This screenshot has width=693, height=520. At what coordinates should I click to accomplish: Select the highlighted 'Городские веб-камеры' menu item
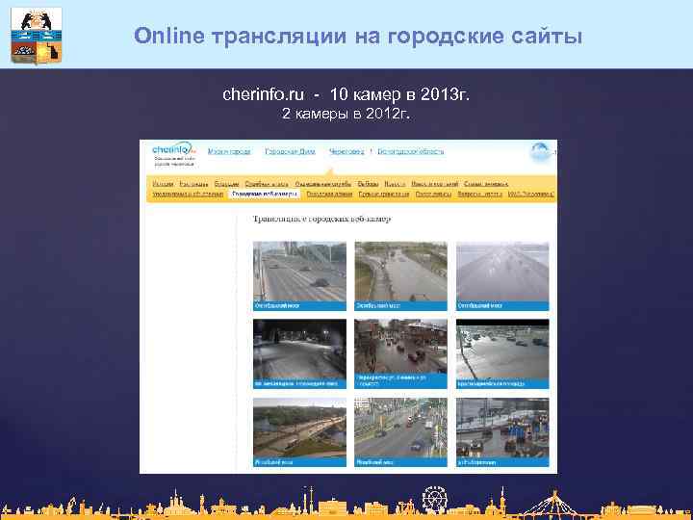pos(265,194)
